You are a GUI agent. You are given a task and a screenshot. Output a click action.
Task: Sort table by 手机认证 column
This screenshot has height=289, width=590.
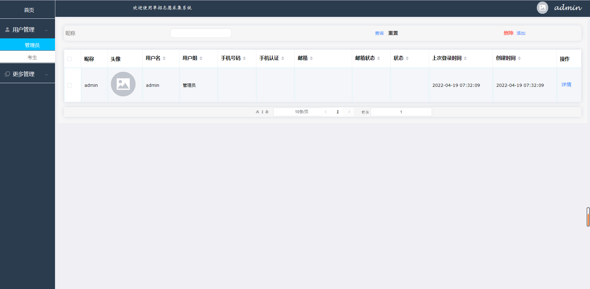(283, 58)
